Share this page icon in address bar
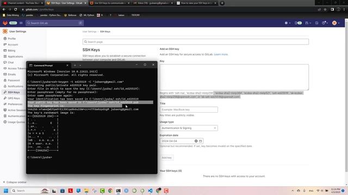 tap(319, 10)
